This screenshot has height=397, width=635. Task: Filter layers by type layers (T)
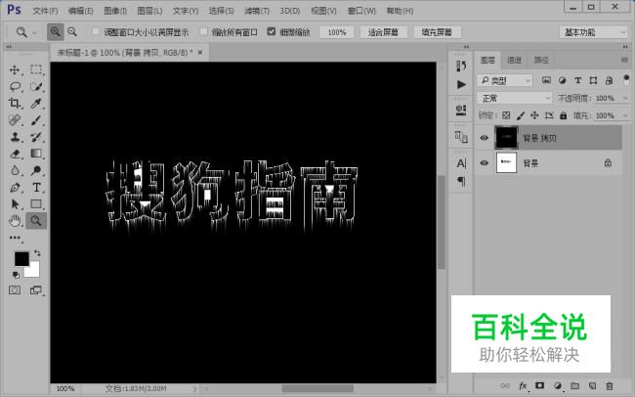pyautogui.click(x=578, y=80)
